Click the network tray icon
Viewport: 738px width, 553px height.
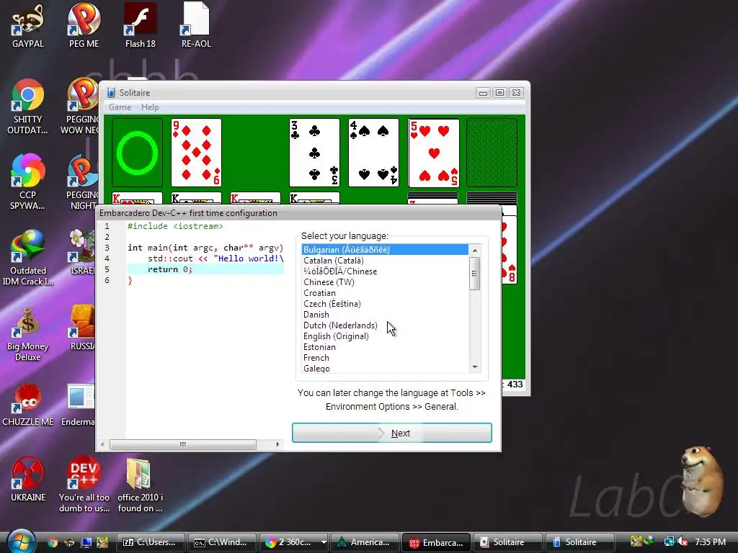point(669,541)
